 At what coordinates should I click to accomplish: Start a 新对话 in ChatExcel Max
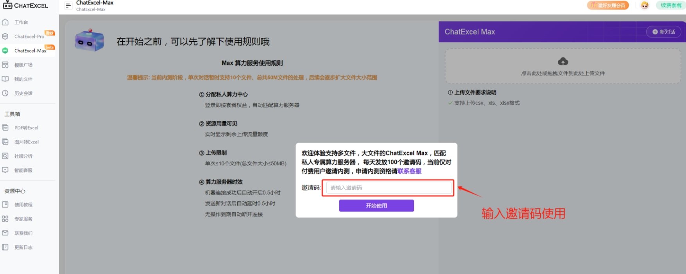(x=663, y=32)
